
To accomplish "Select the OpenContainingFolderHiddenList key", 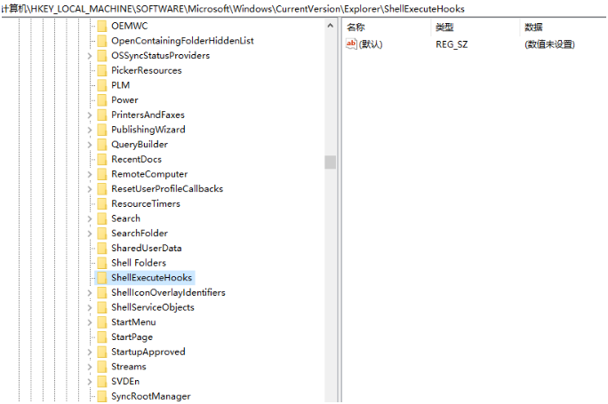I will 181,41.
